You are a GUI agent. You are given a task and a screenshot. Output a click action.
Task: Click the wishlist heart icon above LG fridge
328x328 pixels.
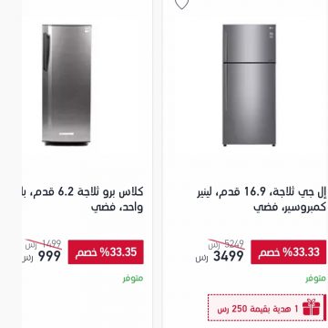coord(181,4)
